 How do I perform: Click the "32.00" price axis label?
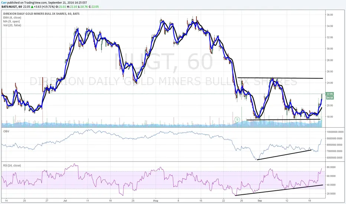click(x=330, y=37)
